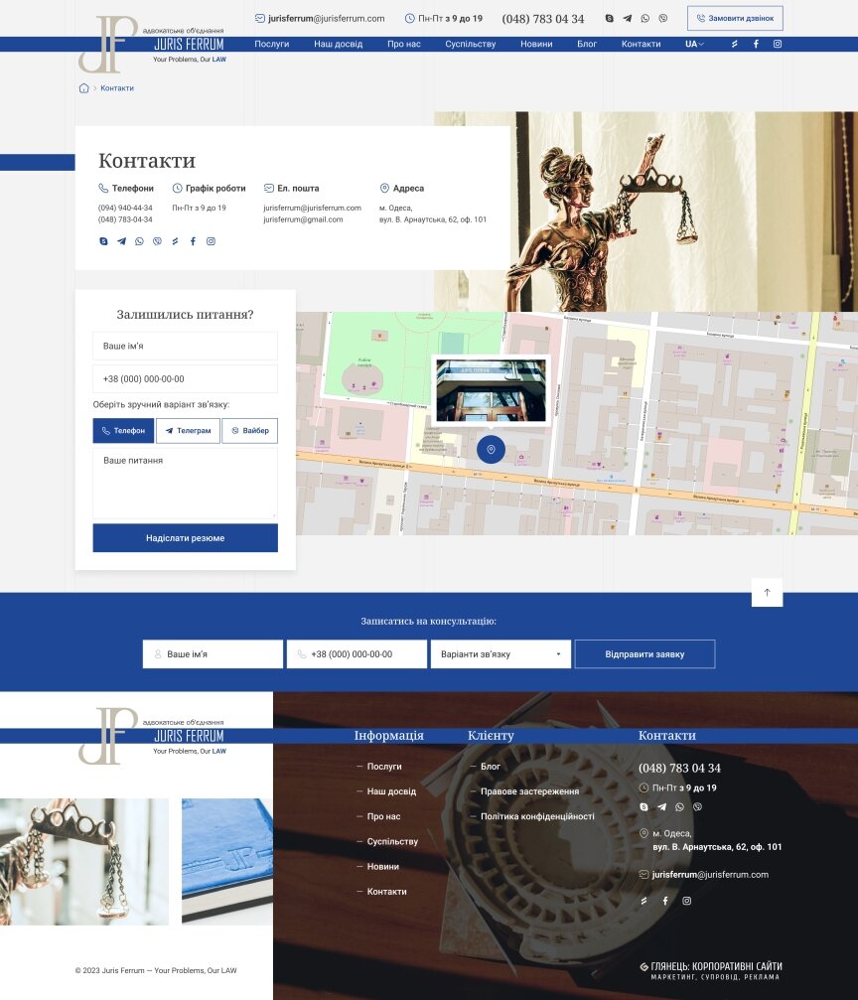
Task: Click footer phone (048) 783 04 34
Action: (679, 768)
